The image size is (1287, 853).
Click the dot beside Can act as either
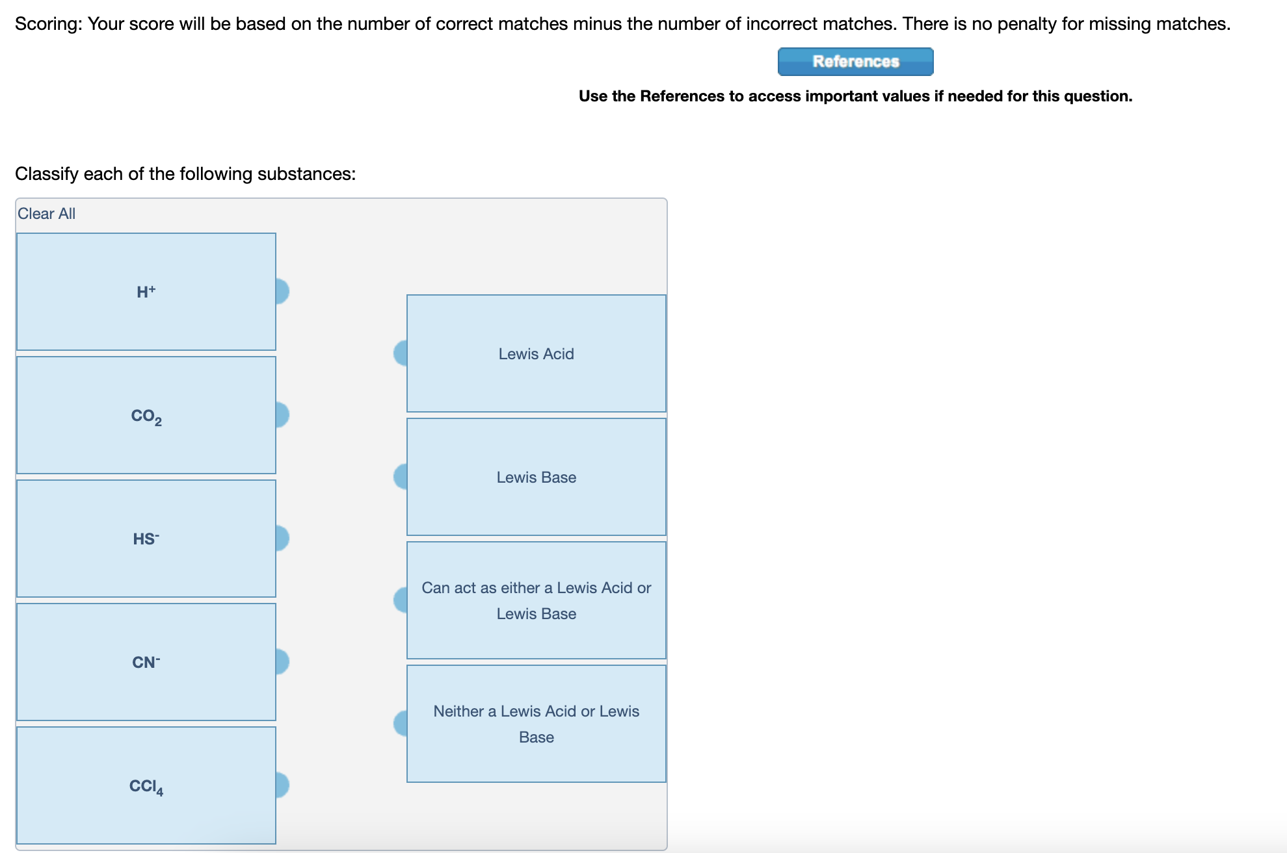(399, 600)
